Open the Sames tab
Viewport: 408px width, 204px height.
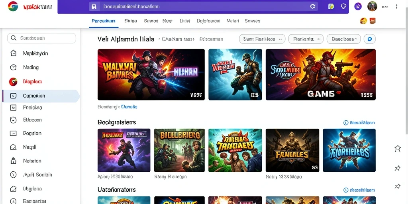[151, 21]
